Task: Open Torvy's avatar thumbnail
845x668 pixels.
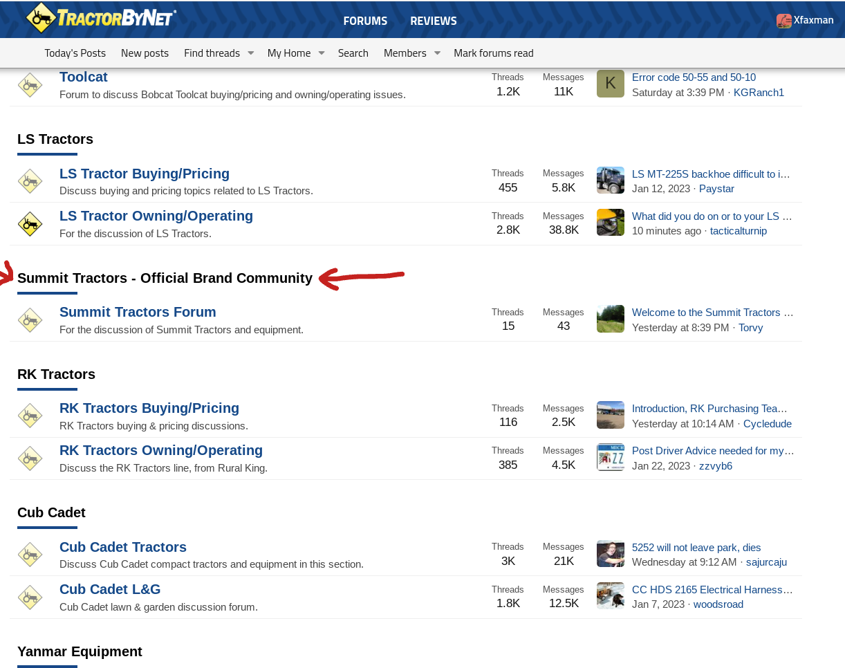Action: (x=611, y=319)
